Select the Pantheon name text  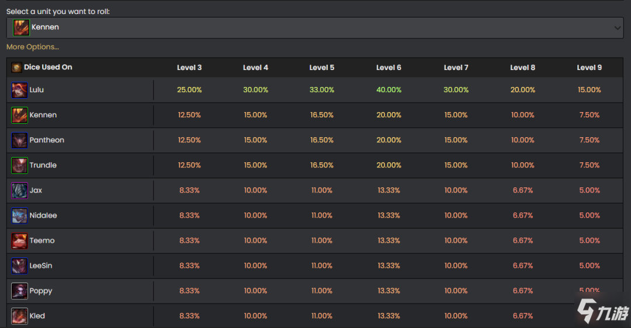pos(47,140)
